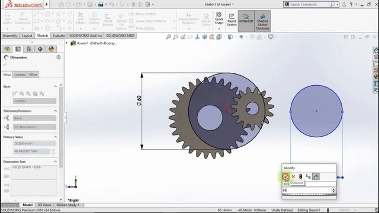The image size is (379, 213).
Task: Open the style <NONE> dropdown
Action: [34, 101]
